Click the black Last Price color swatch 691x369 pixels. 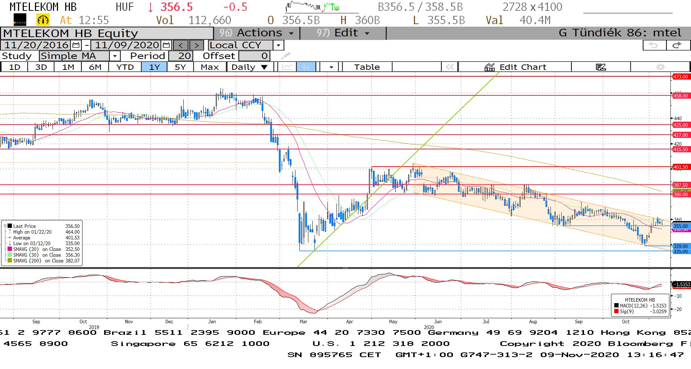click(10, 226)
